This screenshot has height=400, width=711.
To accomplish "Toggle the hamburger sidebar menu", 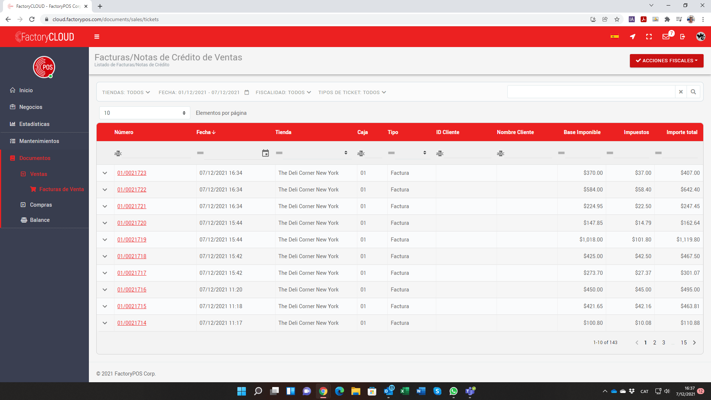I will (x=97, y=37).
